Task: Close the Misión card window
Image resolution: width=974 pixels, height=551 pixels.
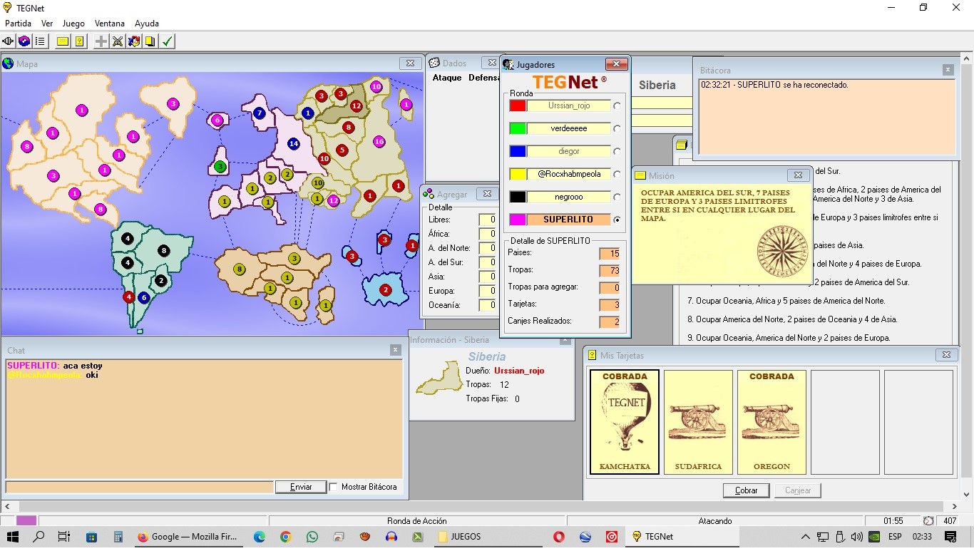Action: (799, 175)
